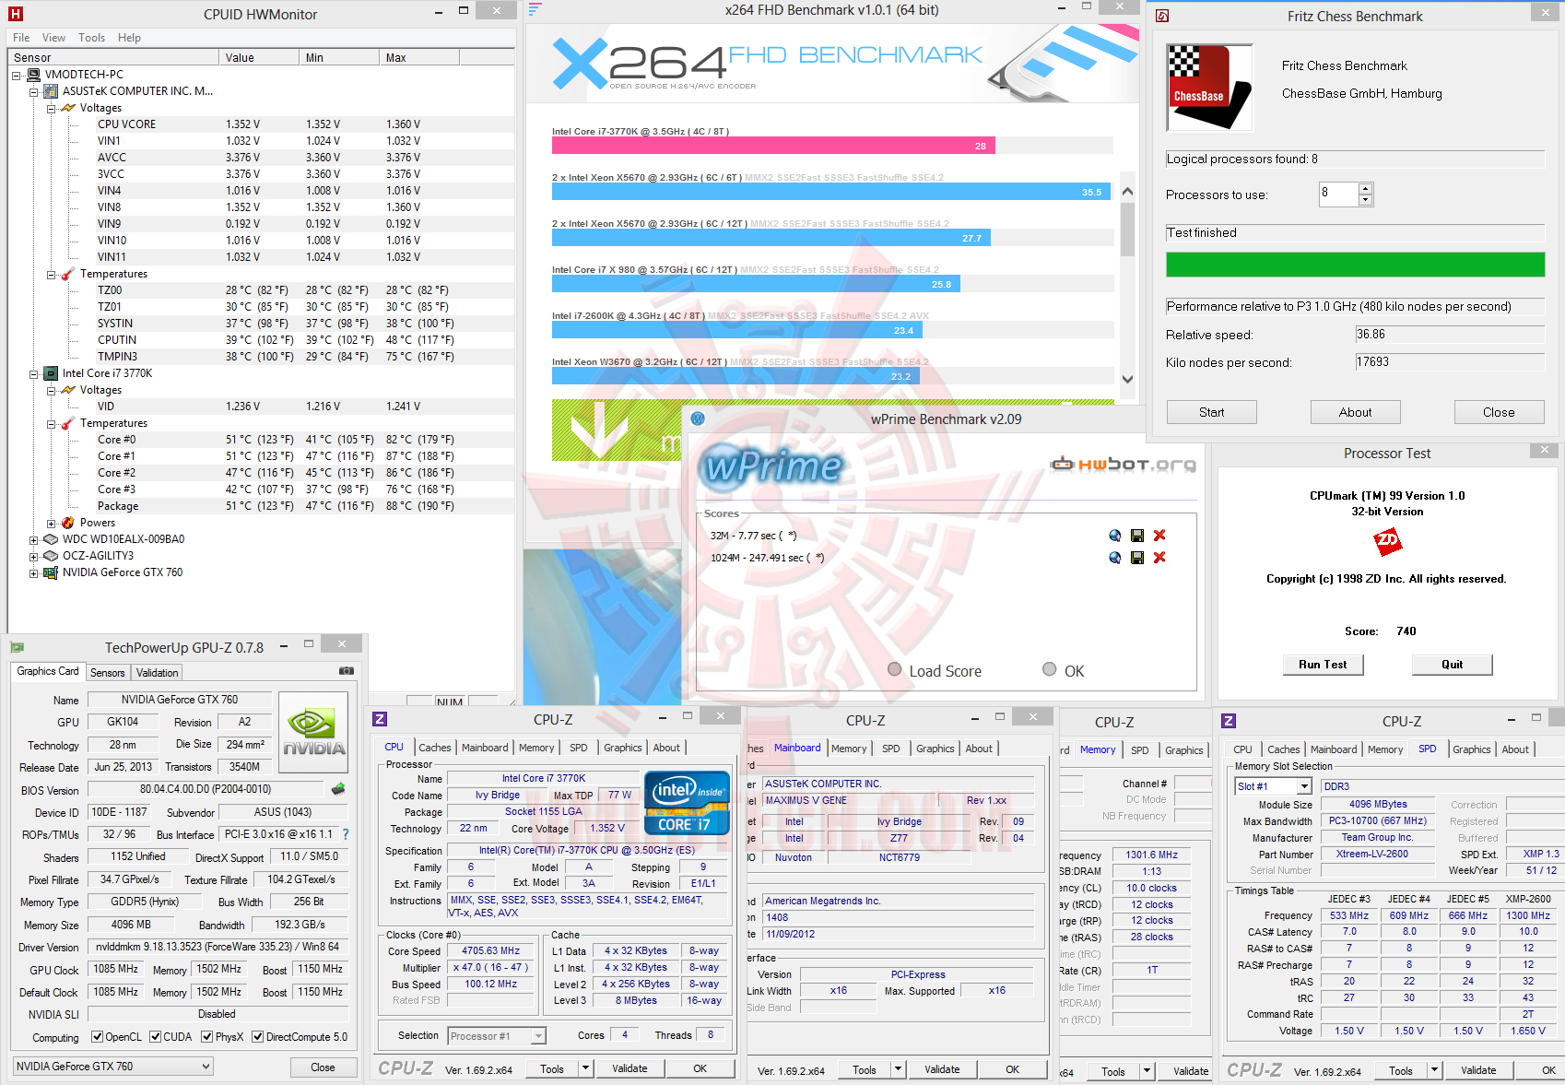The height and width of the screenshot is (1085, 1565).
Task: Toggle the OpenCL checkbox in GPU-Z
Action: 98,1037
